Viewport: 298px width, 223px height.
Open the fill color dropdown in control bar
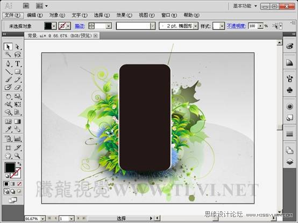pos(54,26)
